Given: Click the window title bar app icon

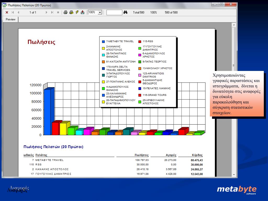Looking at the screenshot, I should [x=5, y=5].
